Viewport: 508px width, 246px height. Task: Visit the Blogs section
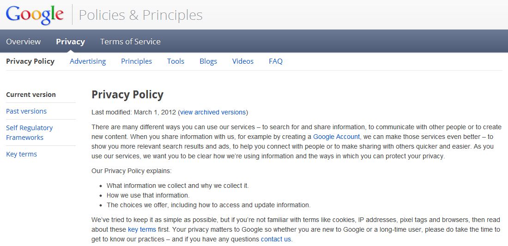pyautogui.click(x=208, y=61)
